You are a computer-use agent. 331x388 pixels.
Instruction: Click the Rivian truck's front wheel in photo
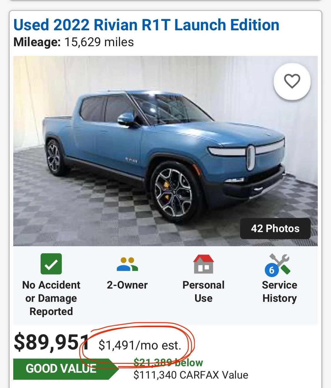click(x=174, y=193)
